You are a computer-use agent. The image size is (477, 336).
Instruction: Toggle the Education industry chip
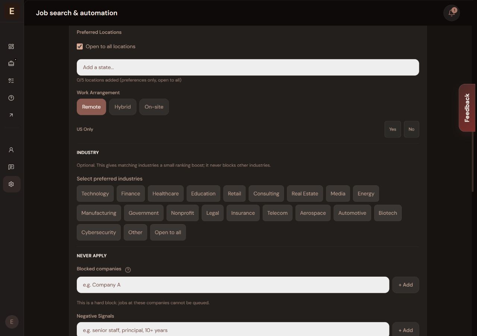203,194
